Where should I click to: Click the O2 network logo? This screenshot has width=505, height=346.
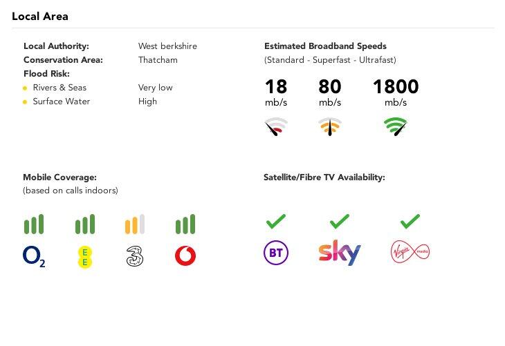click(x=34, y=257)
